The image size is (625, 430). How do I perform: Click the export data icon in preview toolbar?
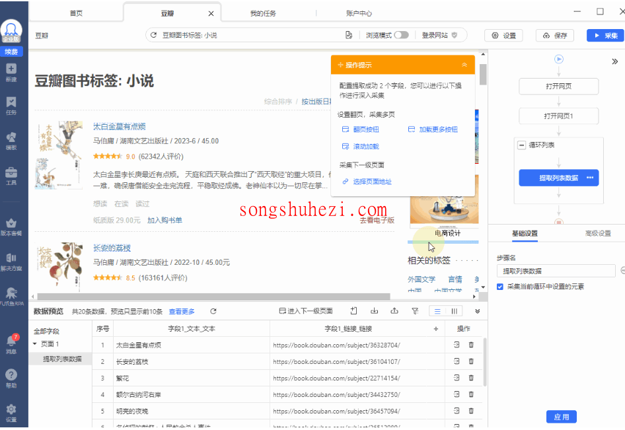point(394,311)
